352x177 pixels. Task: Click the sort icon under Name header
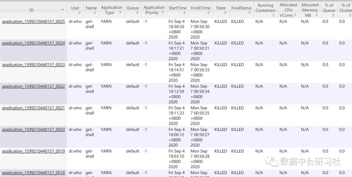95,13
